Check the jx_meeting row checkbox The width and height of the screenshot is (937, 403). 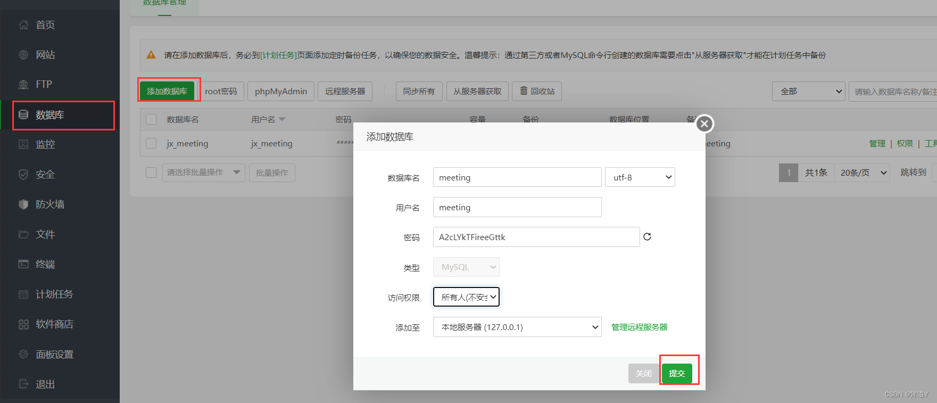pos(151,143)
